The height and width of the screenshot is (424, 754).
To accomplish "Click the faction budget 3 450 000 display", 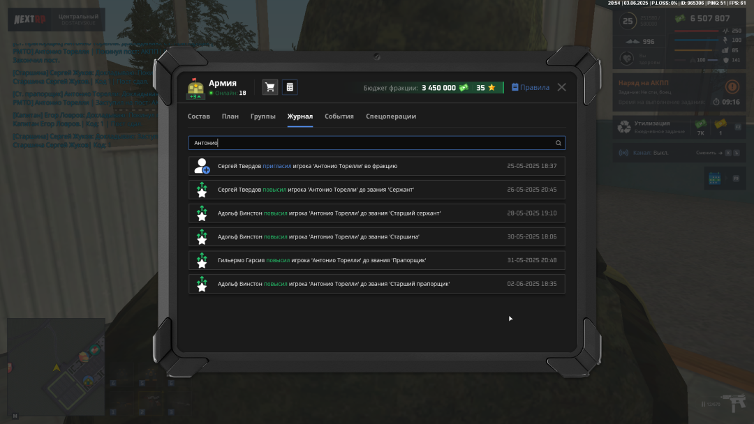I will tap(438, 88).
